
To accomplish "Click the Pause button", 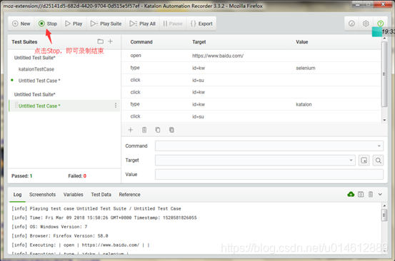I will point(173,24).
